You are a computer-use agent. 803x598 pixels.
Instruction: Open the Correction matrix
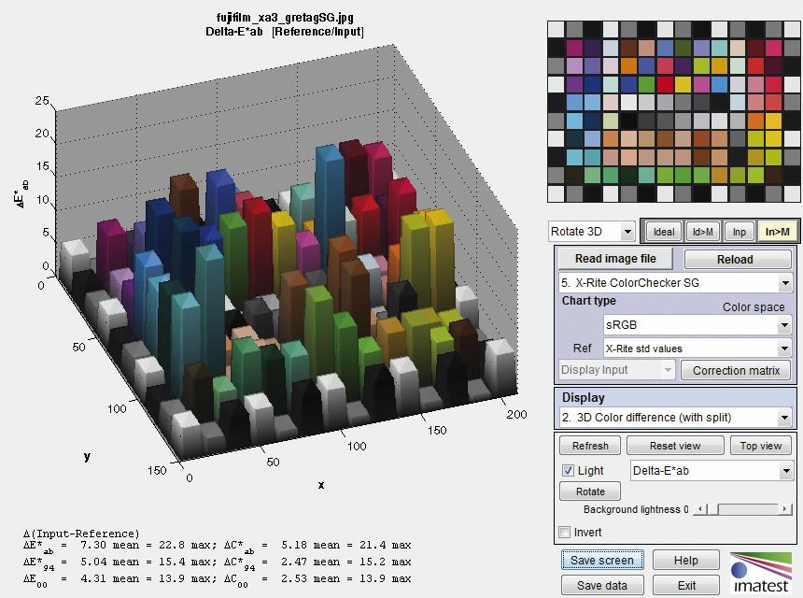pos(736,370)
